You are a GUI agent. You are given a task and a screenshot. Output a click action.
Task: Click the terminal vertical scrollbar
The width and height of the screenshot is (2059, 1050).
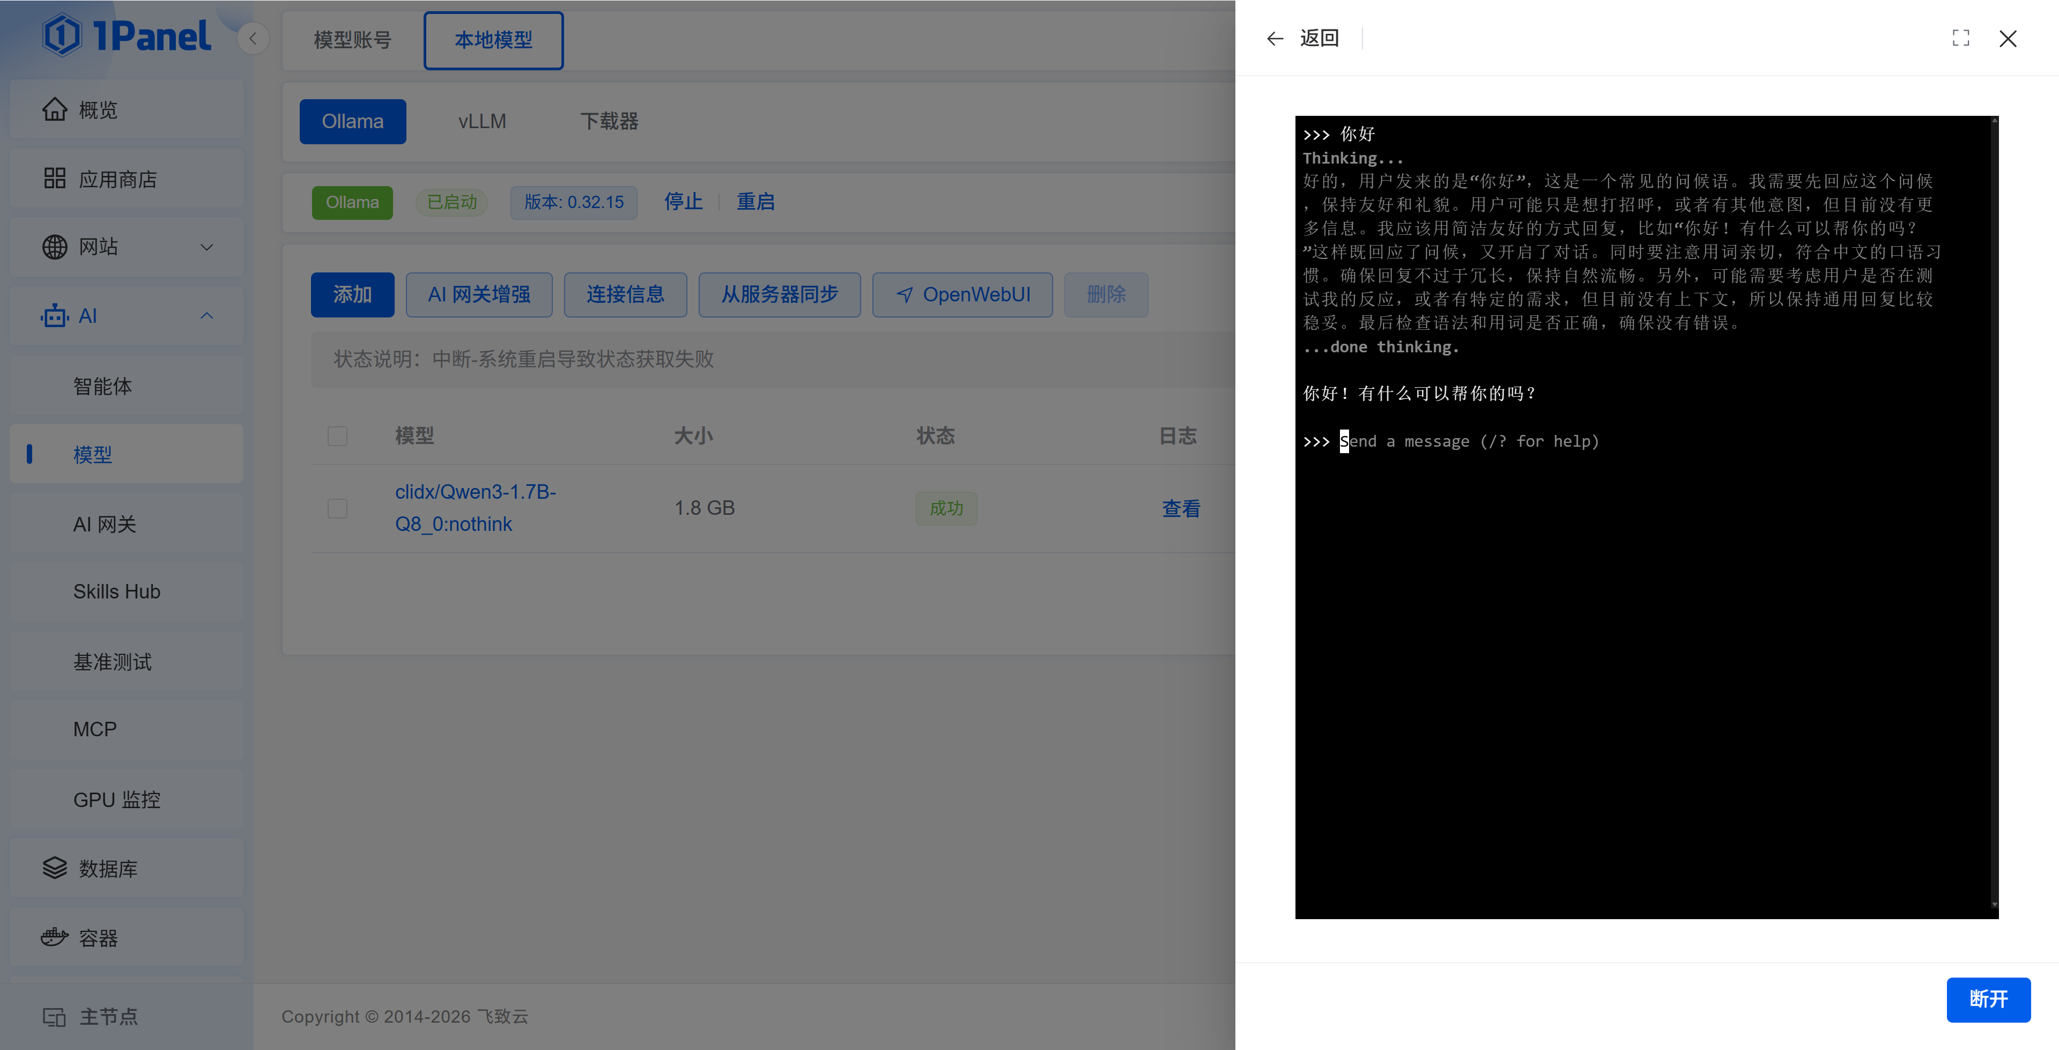[x=1994, y=512]
